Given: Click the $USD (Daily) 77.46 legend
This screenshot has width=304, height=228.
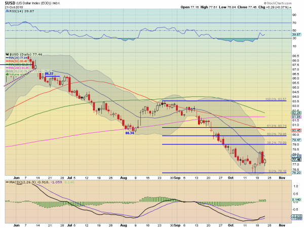Looking at the screenshot, I should 26,55.
